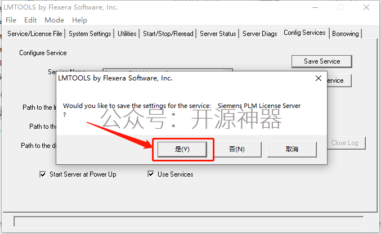
Task: Select the Server Status tab
Action: [x=218, y=34]
